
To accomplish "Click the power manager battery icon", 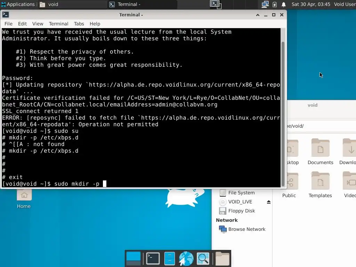I will pyautogui.click(x=275, y=4).
